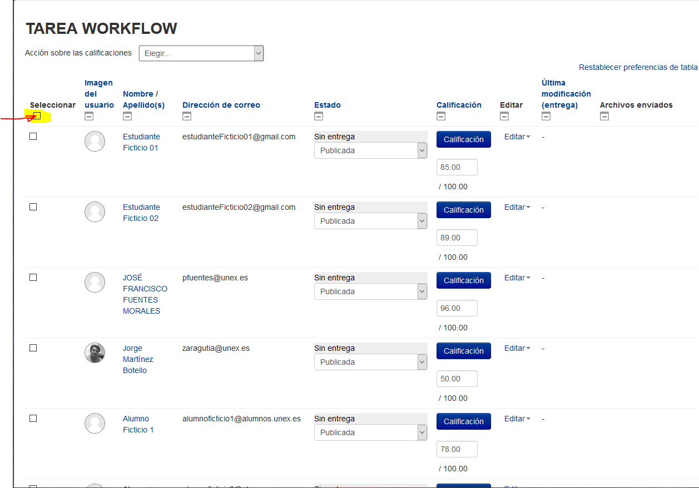
Task: Hide the Estado column via icon
Action: click(319, 117)
